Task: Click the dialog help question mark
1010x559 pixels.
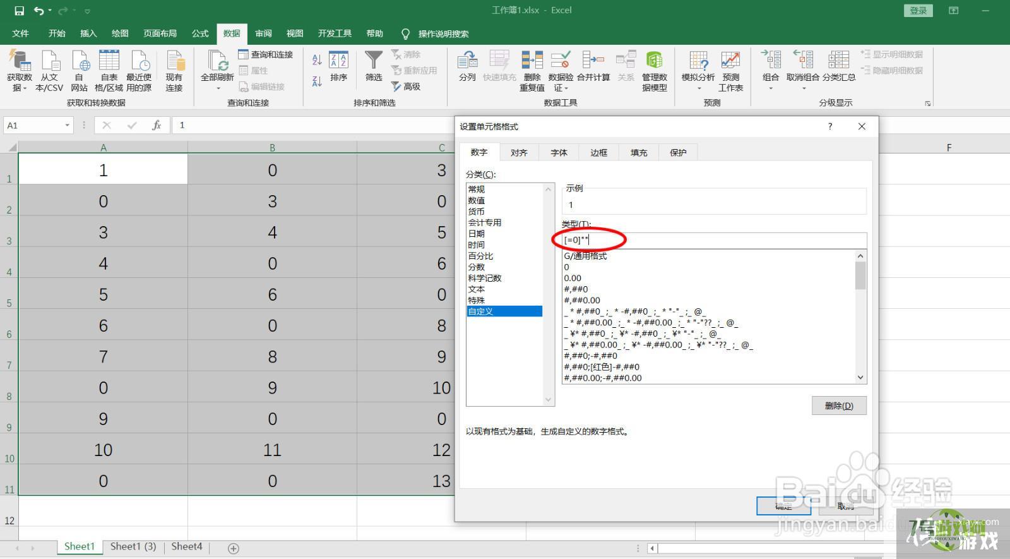Action: click(x=830, y=126)
